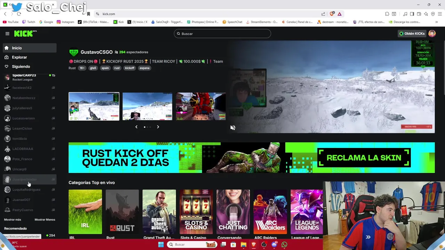Select second carousel stream thumbnail
This screenshot has height=250, width=445.
pos(147,106)
